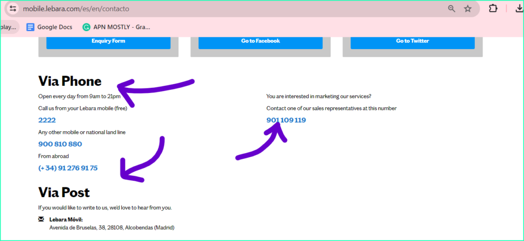524x241 pixels.
Task: Select the Via Post heading
Action: pos(64,192)
